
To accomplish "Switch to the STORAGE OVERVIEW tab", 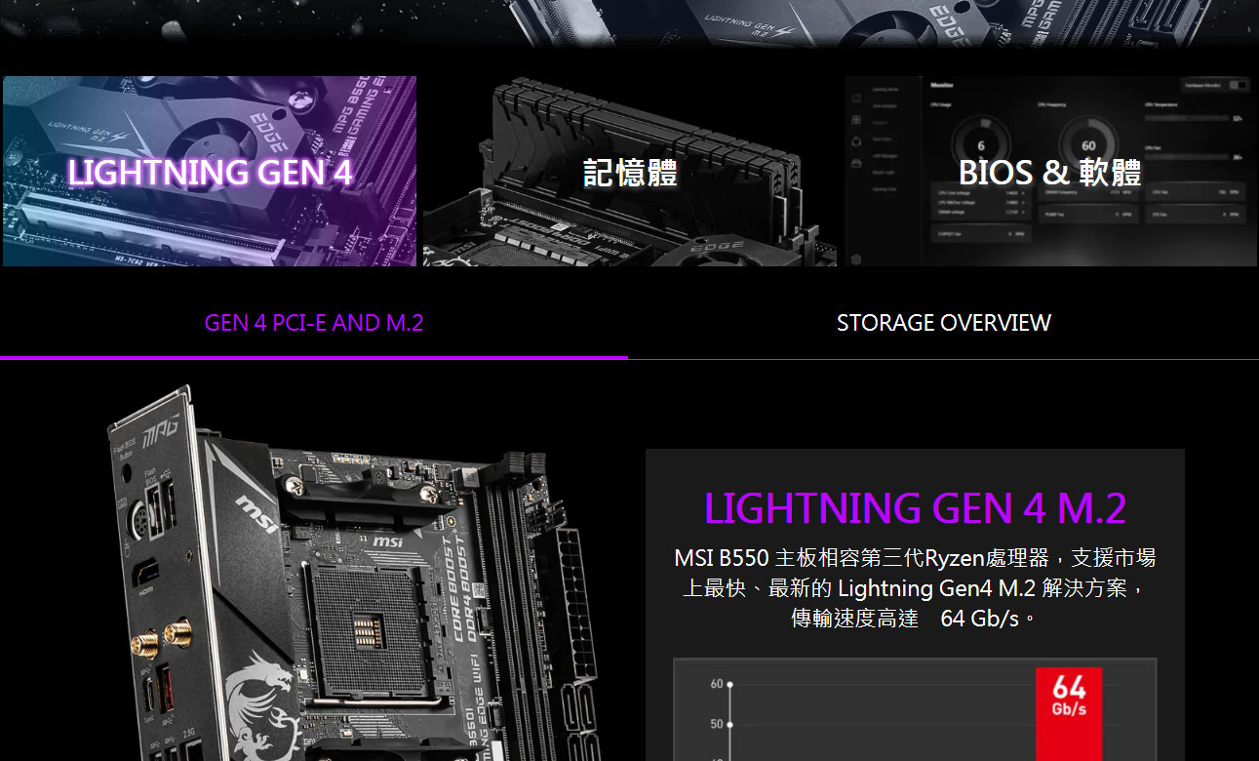I will tap(944, 323).
